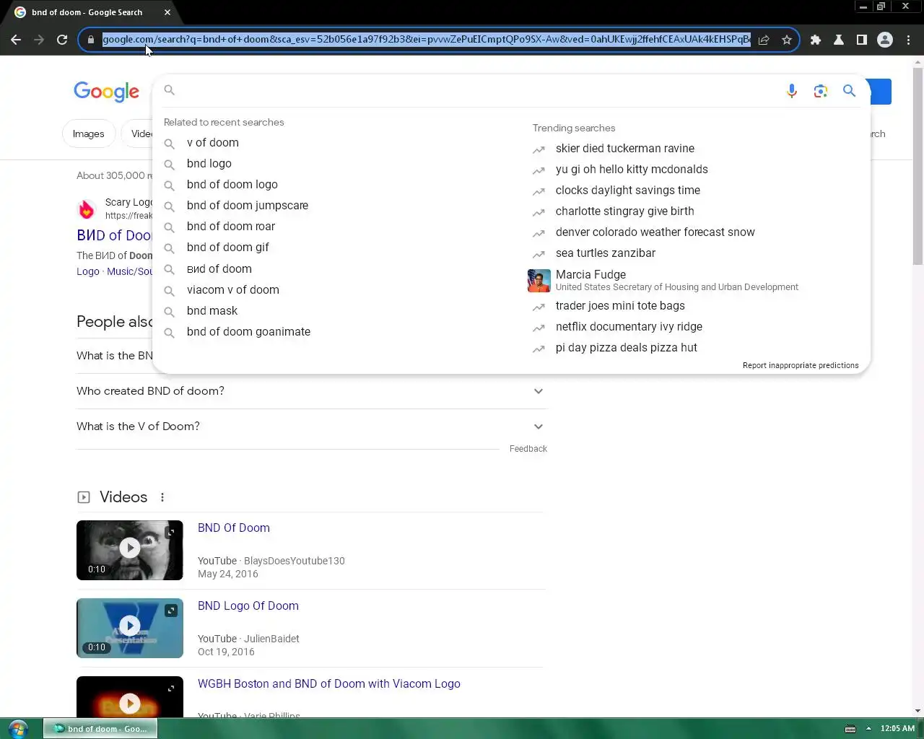Expand What is the V of Doom
Screen dimensions: 924x739
tap(310, 427)
